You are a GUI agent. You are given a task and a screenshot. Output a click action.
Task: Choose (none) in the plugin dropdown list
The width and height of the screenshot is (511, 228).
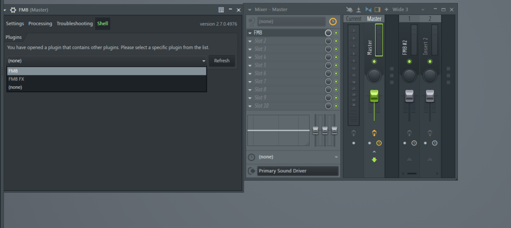tap(107, 87)
